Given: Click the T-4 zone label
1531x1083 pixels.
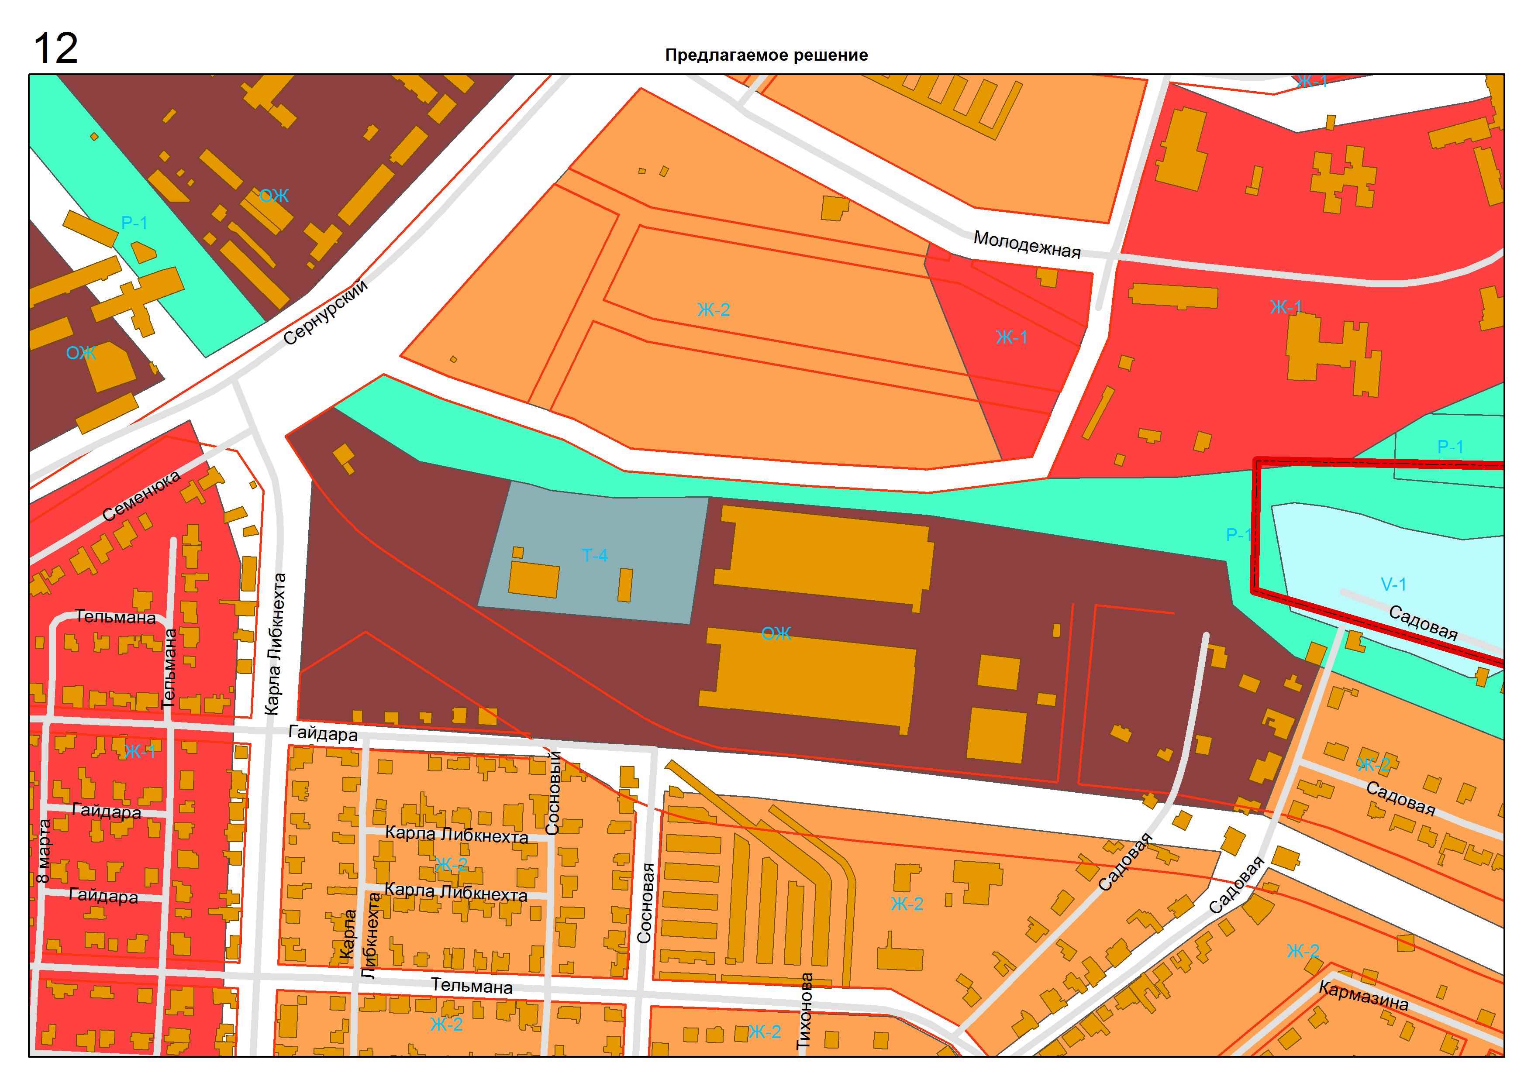Looking at the screenshot, I should (x=594, y=555).
